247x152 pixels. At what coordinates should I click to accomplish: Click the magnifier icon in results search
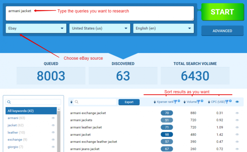pos(77,102)
